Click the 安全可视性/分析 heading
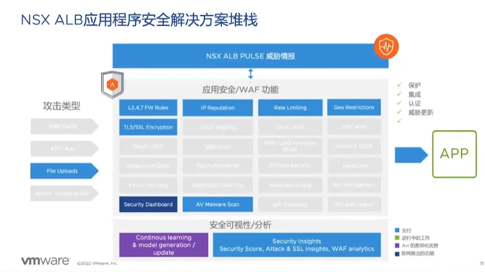 (240, 225)
